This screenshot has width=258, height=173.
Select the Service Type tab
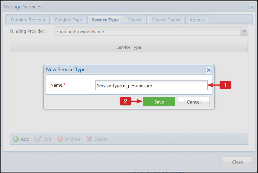(105, 20)
